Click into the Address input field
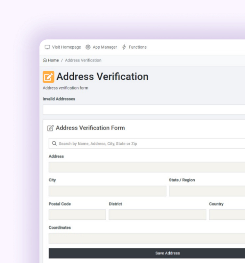The height and width of the screenshot is (263, 245). pyautogui.click(x=147, y=167)
